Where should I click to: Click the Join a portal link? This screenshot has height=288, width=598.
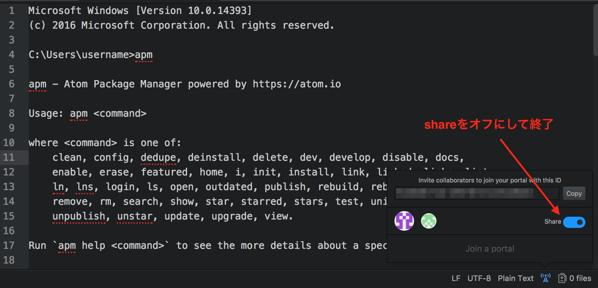[490, 249]
